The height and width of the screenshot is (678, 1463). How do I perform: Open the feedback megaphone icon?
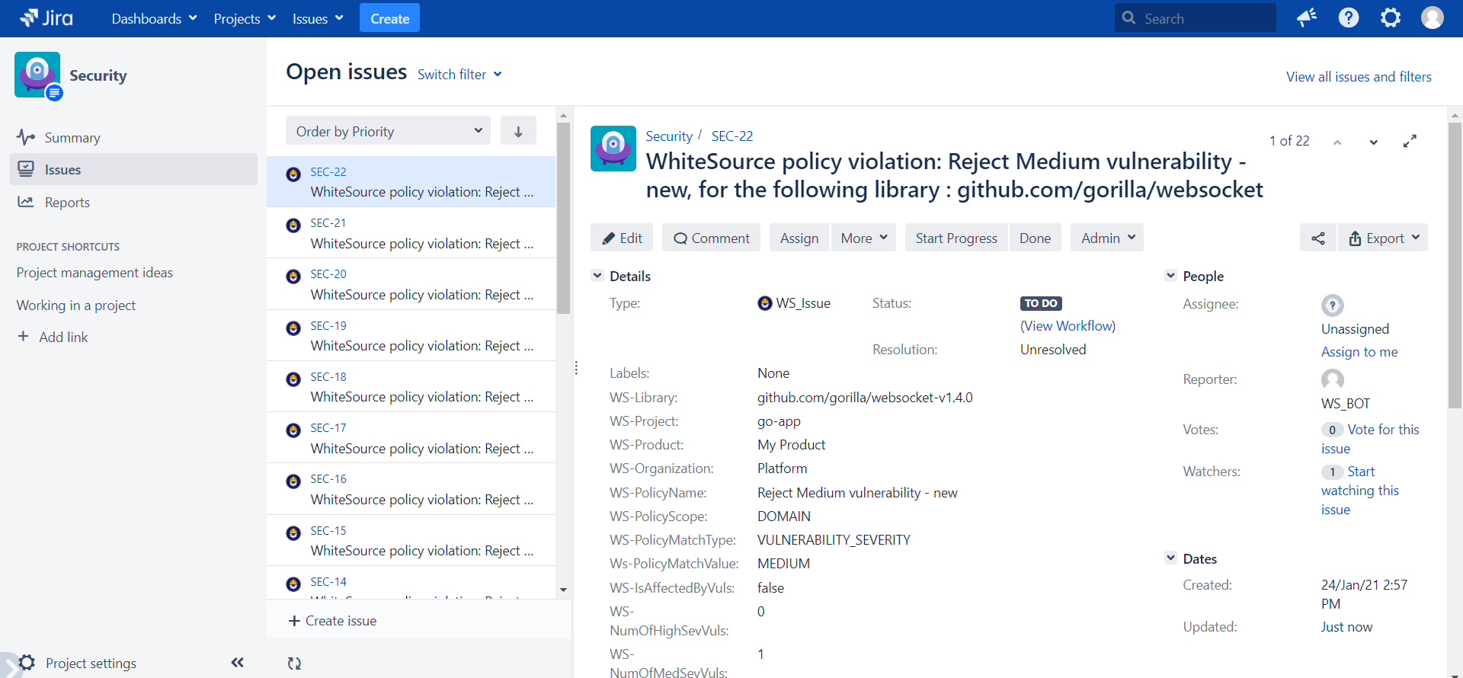tap(1307, 18)
